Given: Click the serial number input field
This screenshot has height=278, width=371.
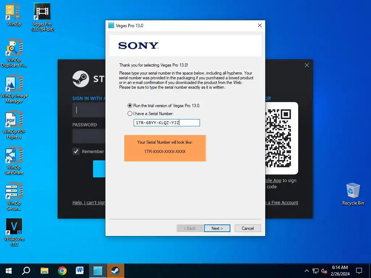Looking at the screenshot, I should tap(167, 123).
